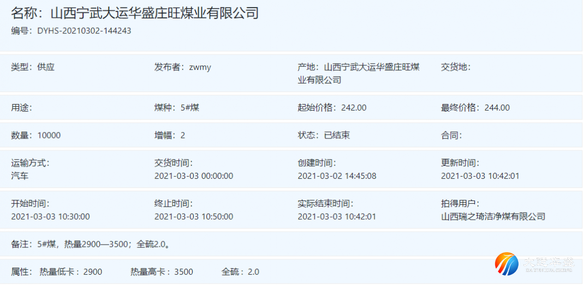This screenshot has width=583, height=285.
Task: Select the 热量低卡 value 2900
Action: coord(92,272)
